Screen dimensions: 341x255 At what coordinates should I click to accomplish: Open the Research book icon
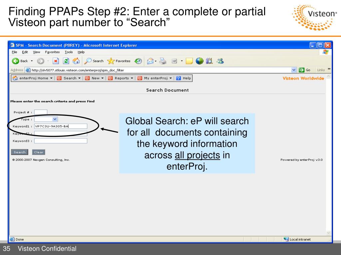pos(209,61)
